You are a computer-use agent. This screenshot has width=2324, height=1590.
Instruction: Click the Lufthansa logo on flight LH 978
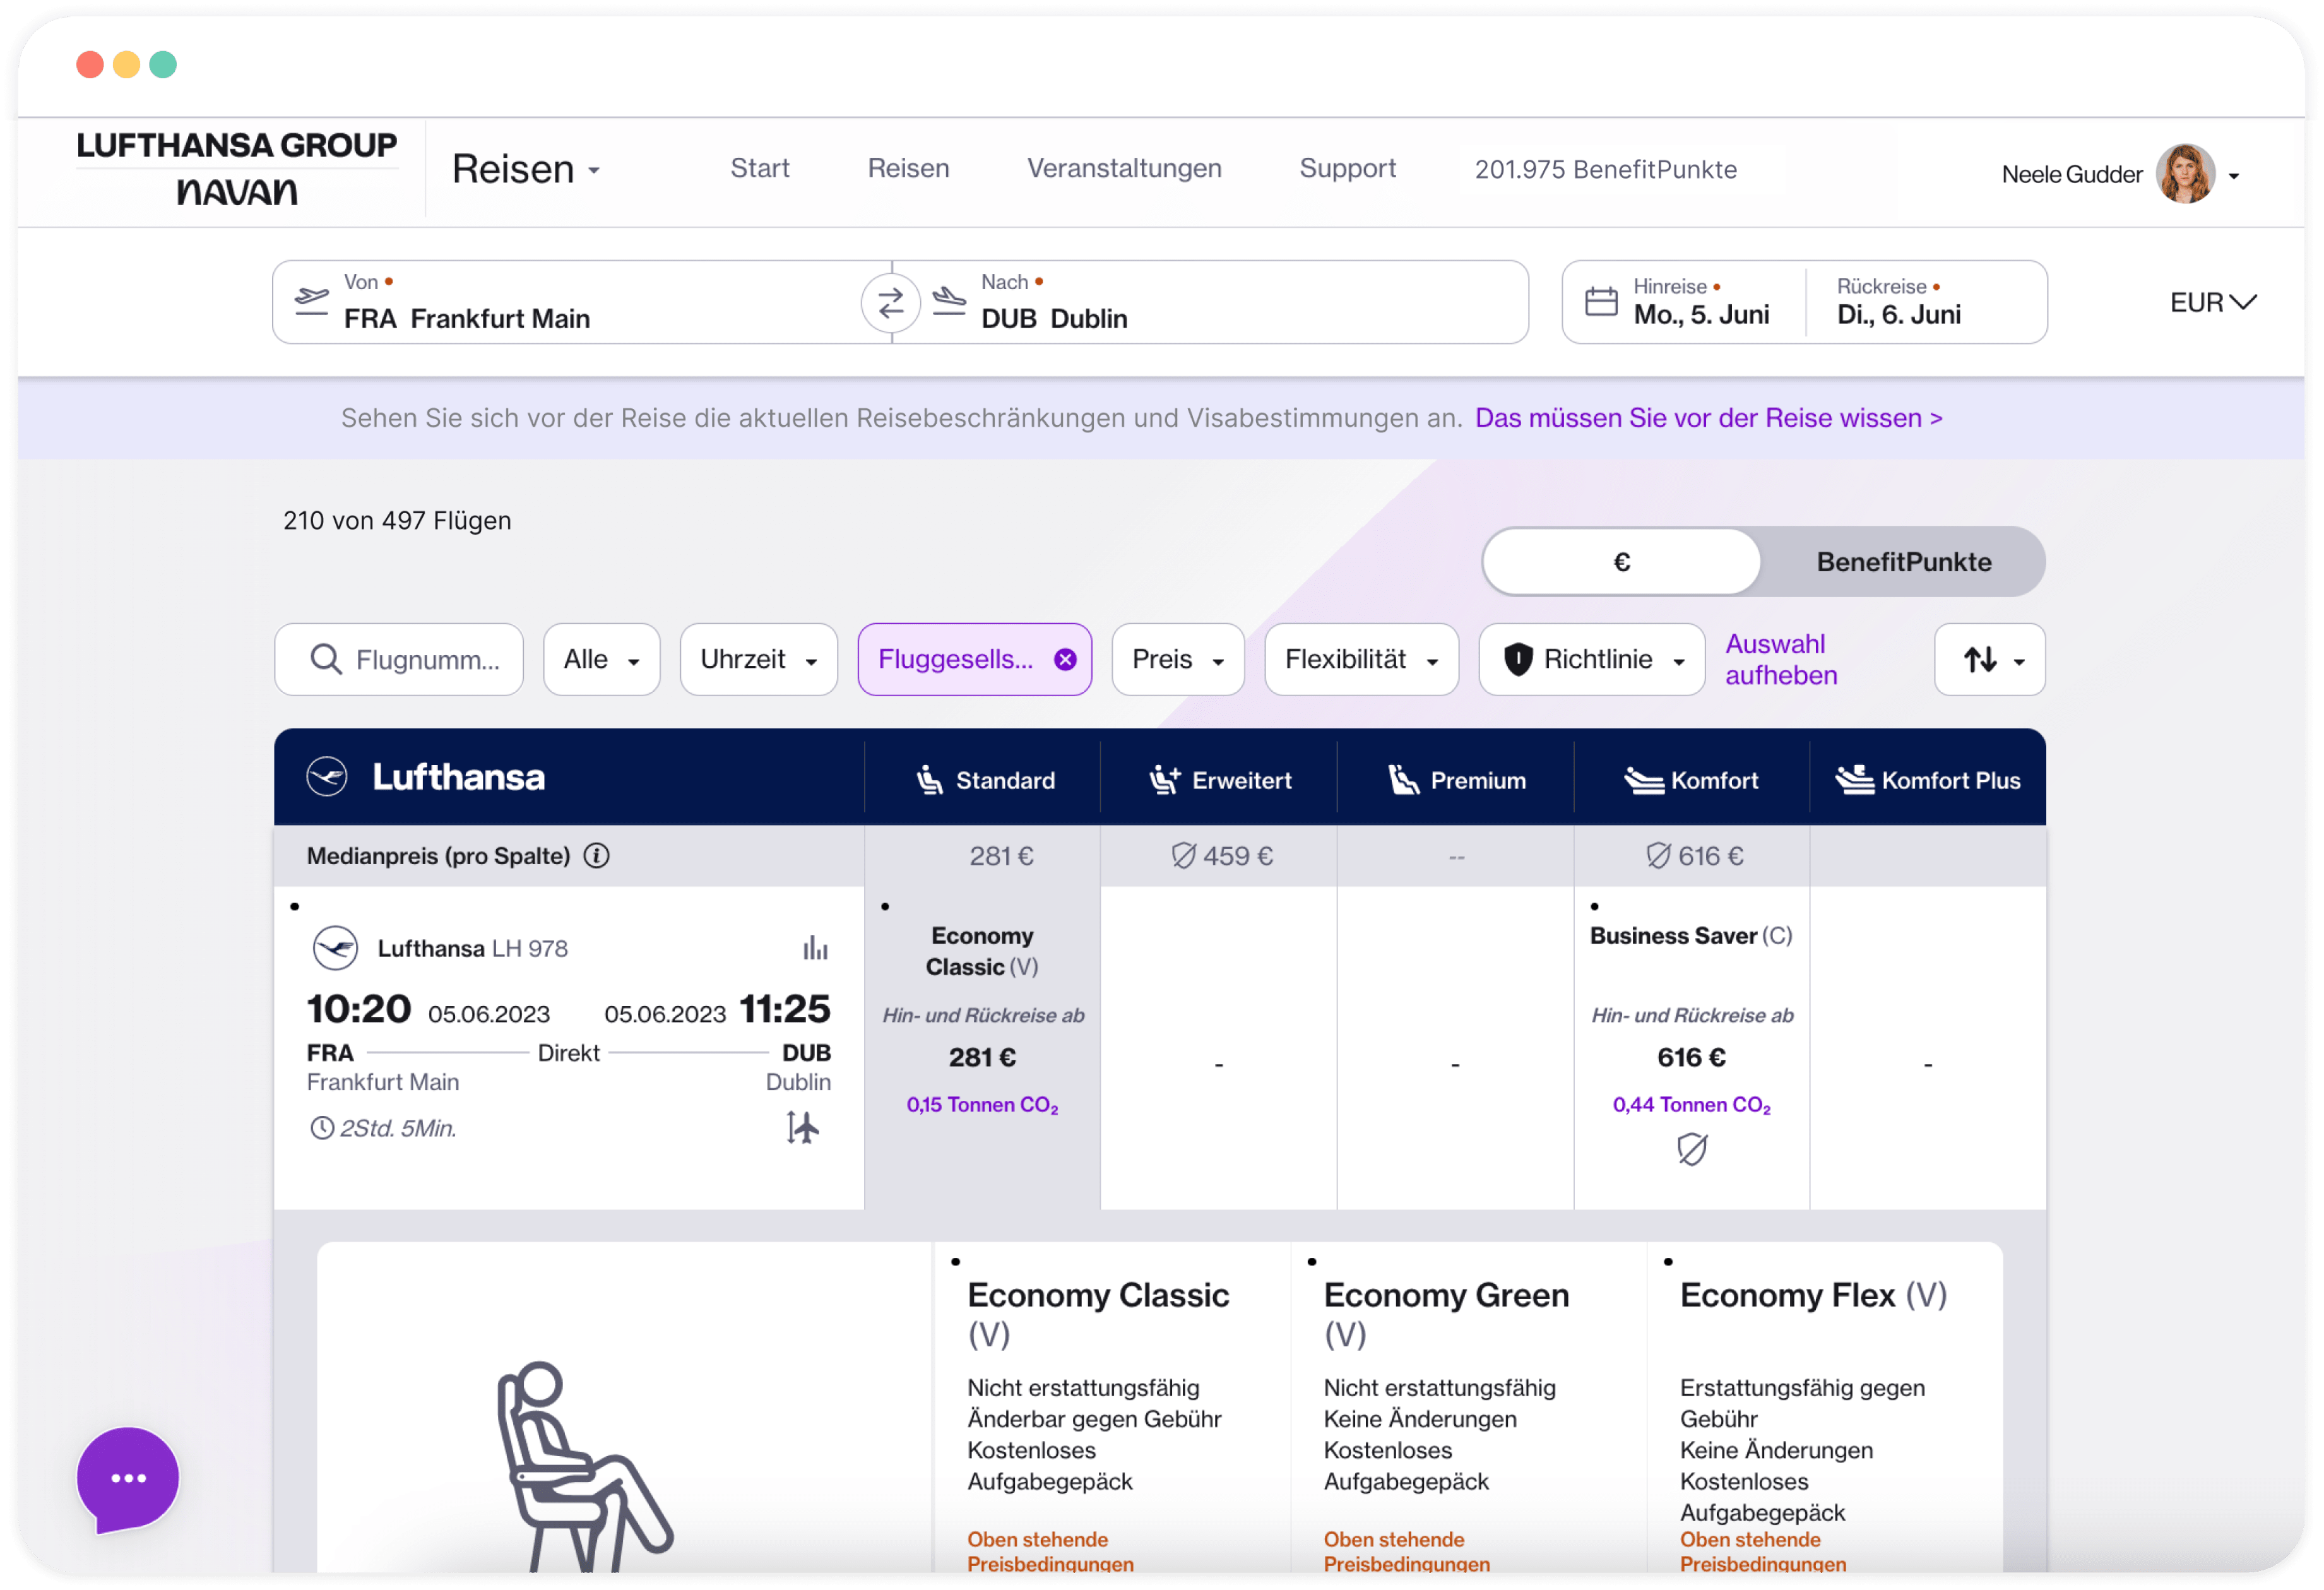tap(335, 947)
